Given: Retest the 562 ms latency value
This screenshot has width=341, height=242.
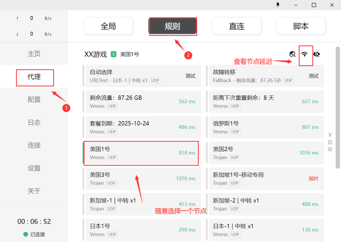Looking at the screenshot, I should 187,102.
